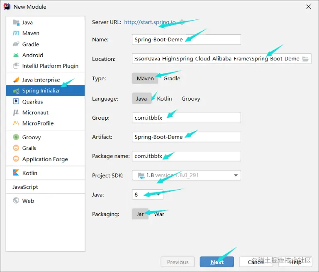Image resolution: width=319 pixels, height=272 pixels.
Task: Click into the Artifact input field
Action: tap(186, 137)
